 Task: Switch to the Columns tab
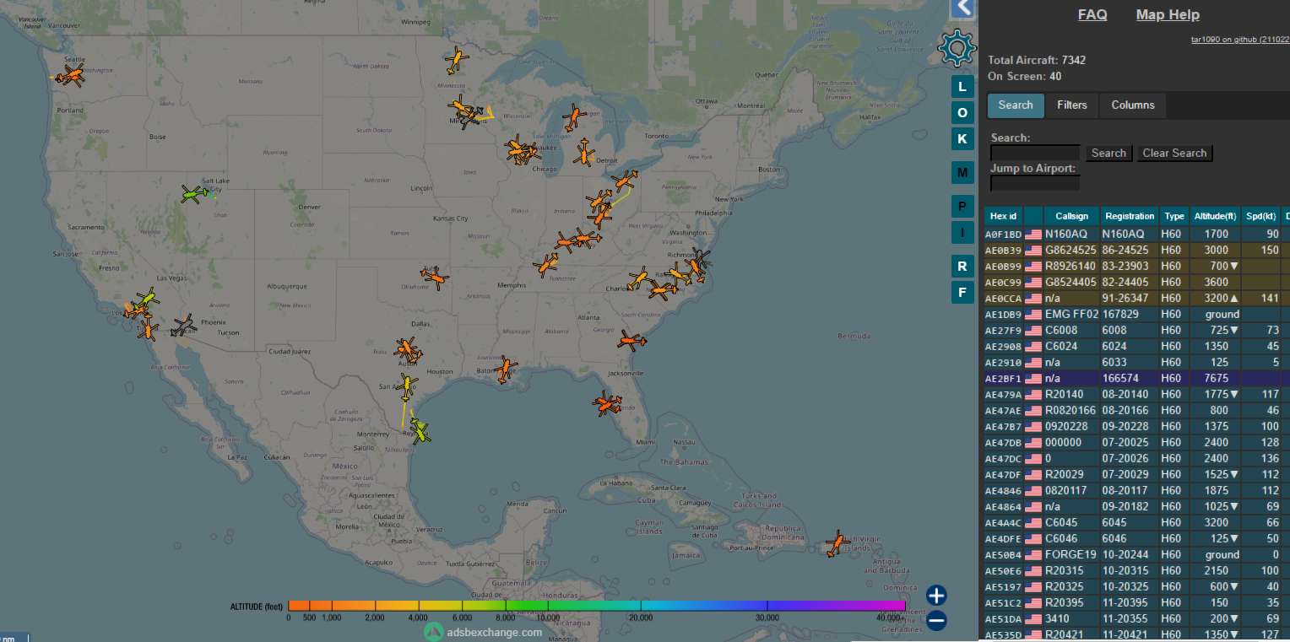click(x=1133, y=105)
